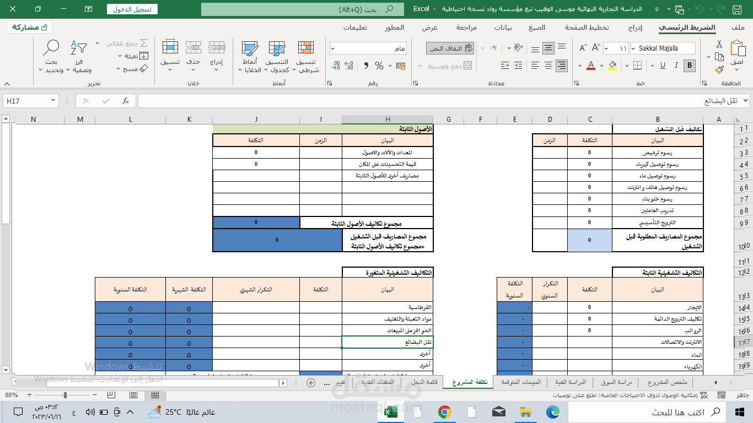Open the File (ملف) menu
This screenshot has height=423, width=753.
point(738,28)
